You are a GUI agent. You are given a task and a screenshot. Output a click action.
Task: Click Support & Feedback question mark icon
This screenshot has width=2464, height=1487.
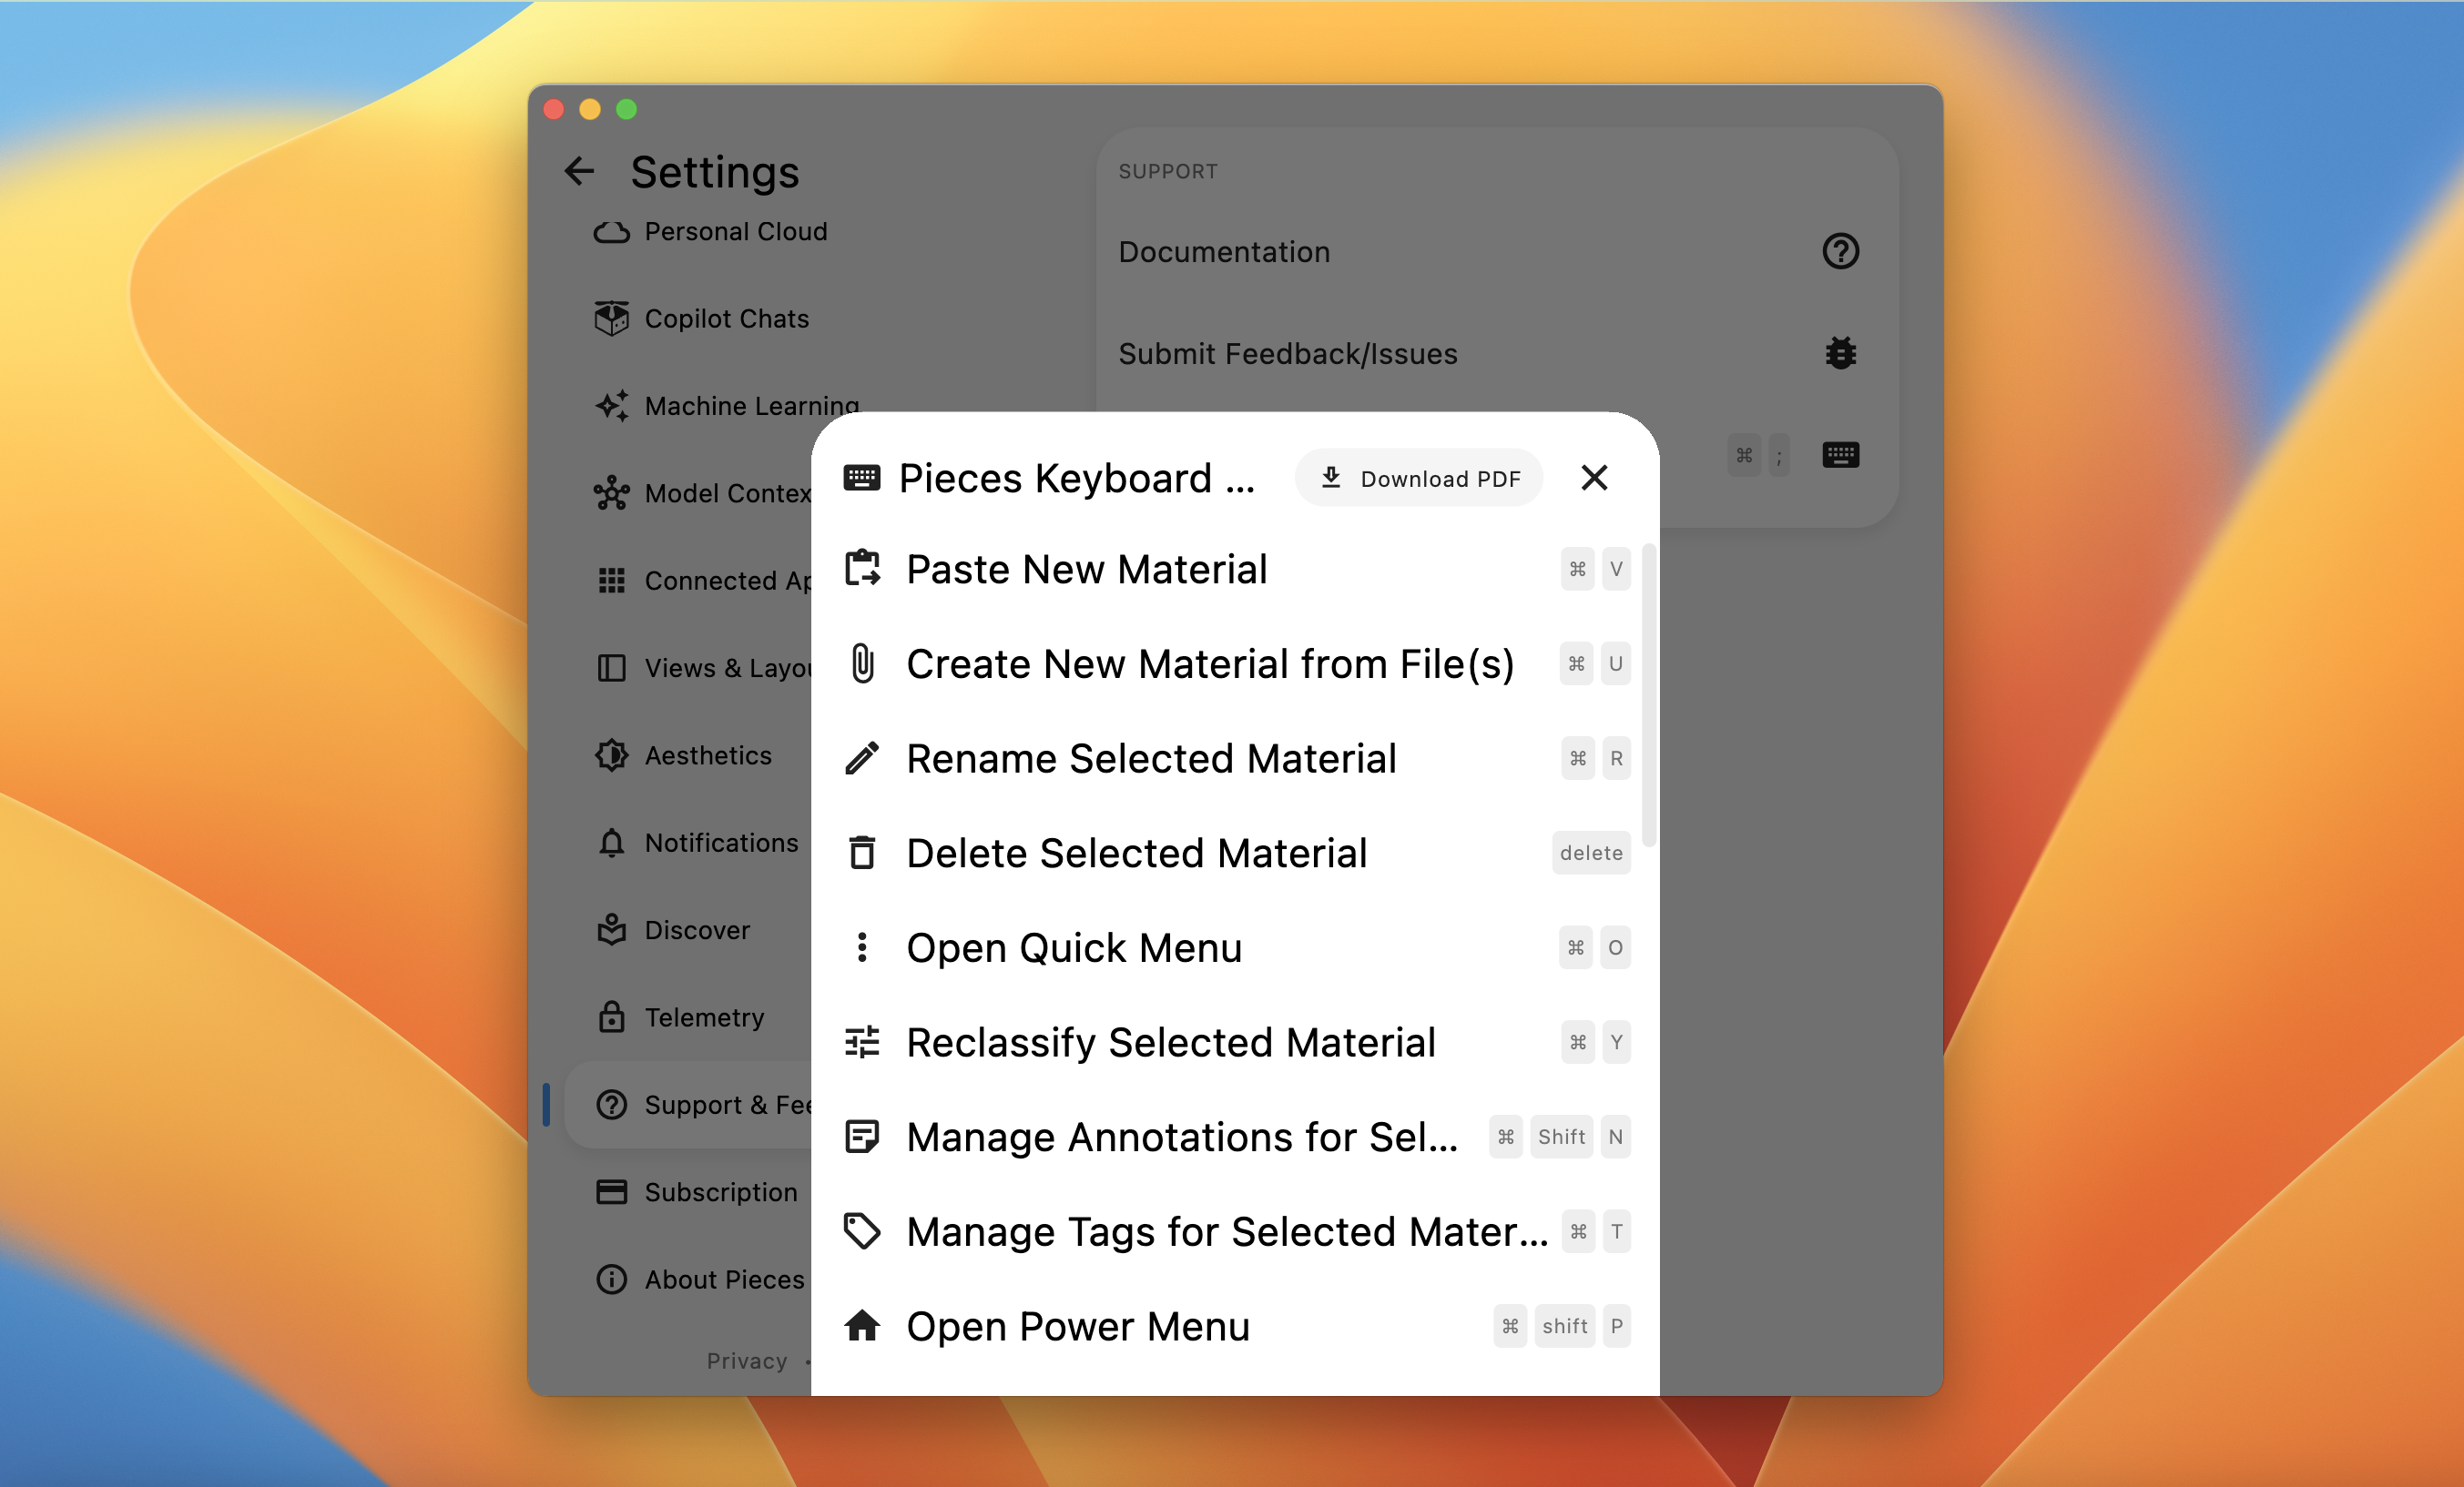(x=611, y=1104)
